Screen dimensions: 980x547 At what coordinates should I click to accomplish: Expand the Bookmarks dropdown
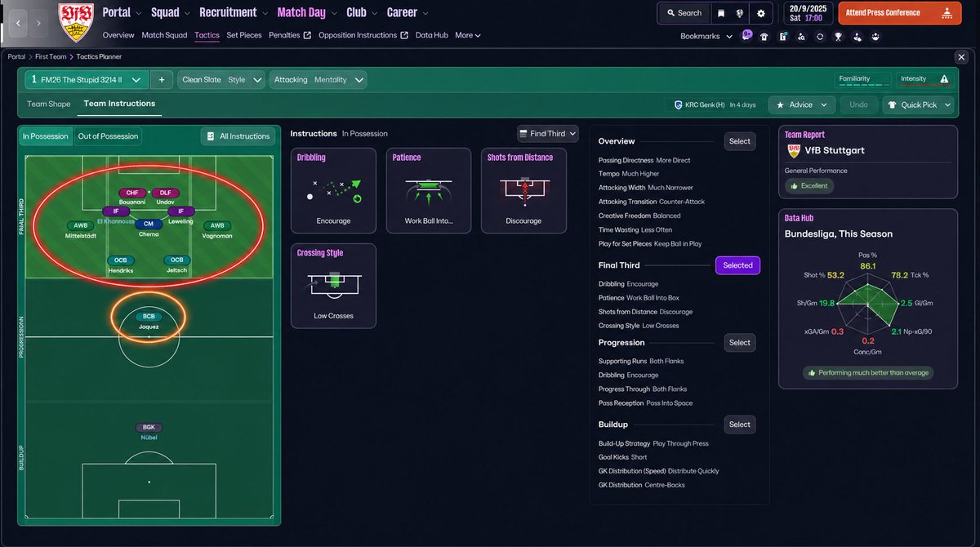coord(706,36)
